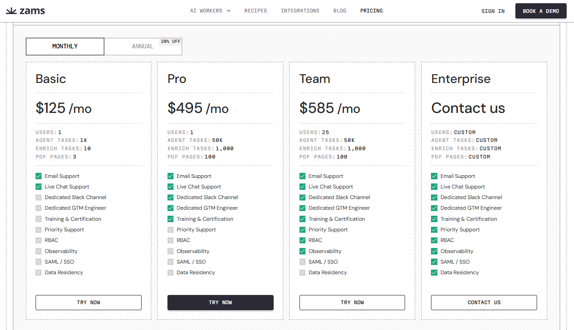Click the Sign In link
Screen dimensions: 574x330
(x=493, y=11)
